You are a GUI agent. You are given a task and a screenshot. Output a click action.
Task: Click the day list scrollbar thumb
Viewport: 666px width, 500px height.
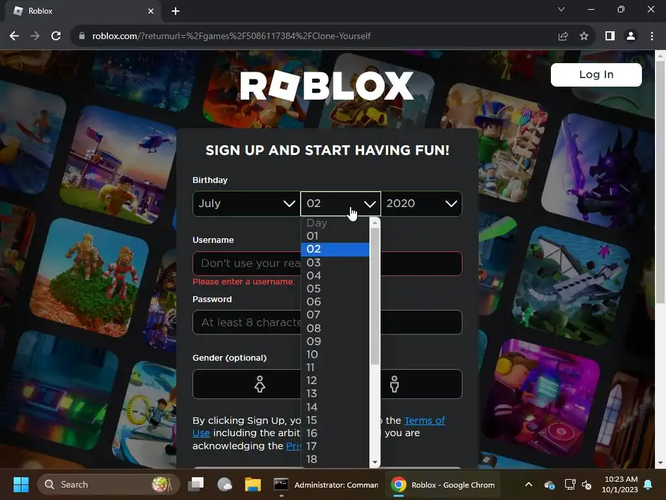click(x=375, y=296)
